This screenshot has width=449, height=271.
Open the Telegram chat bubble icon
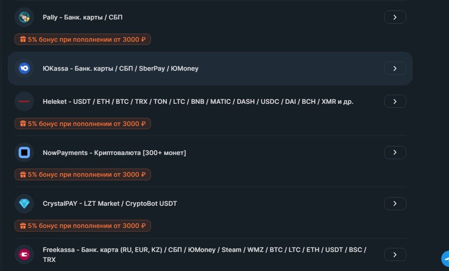[445, 259]
